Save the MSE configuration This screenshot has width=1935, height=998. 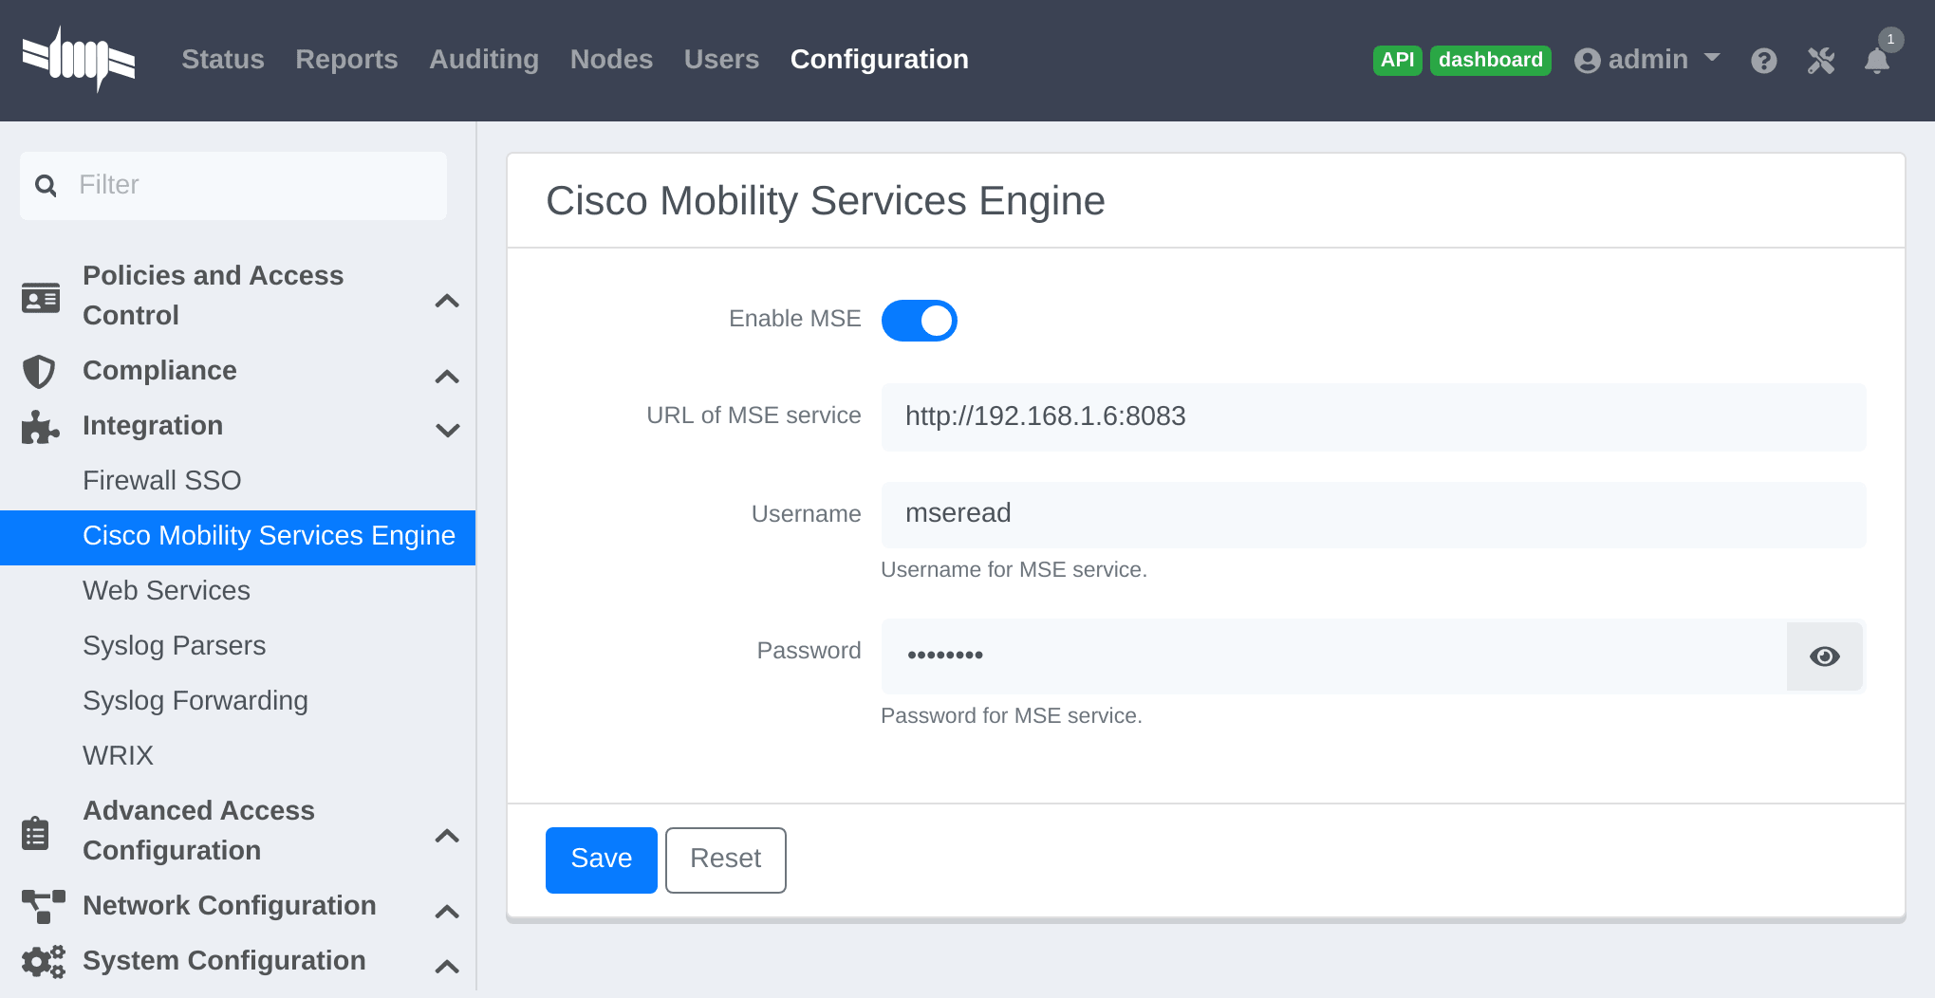tap(601, 859)
